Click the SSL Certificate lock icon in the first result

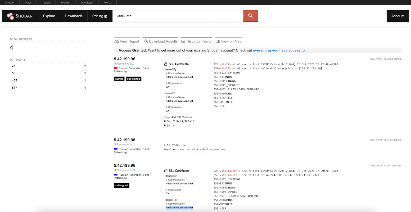(x=166, y=64)
